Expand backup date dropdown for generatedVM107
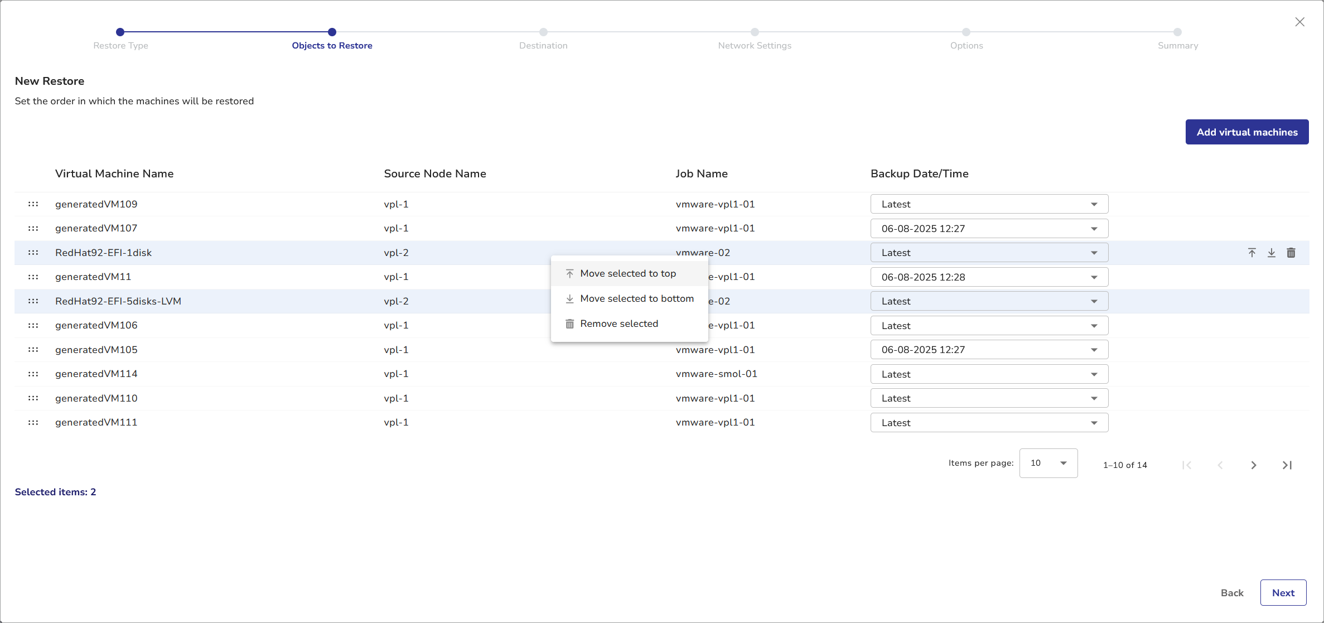Image resolution: width=1324 pixels, height=623 pixels. point(989,229)
